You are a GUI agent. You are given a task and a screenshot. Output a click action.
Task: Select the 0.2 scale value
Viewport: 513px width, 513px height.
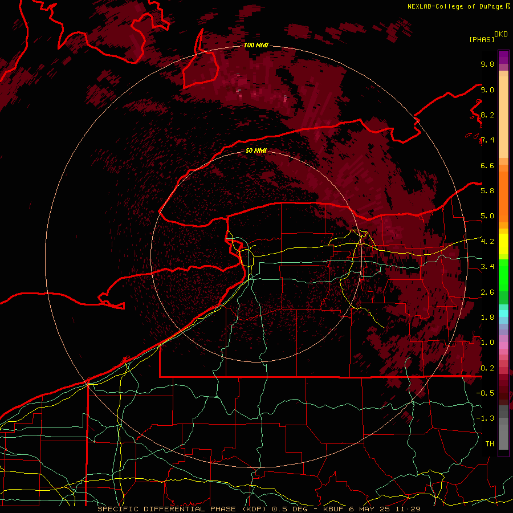[487, 368]
